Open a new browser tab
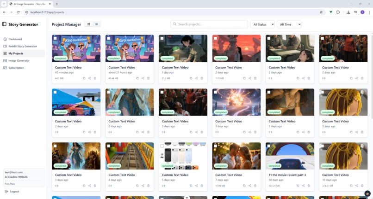This screenshot has height=199, width=373. tap(56, 4)
